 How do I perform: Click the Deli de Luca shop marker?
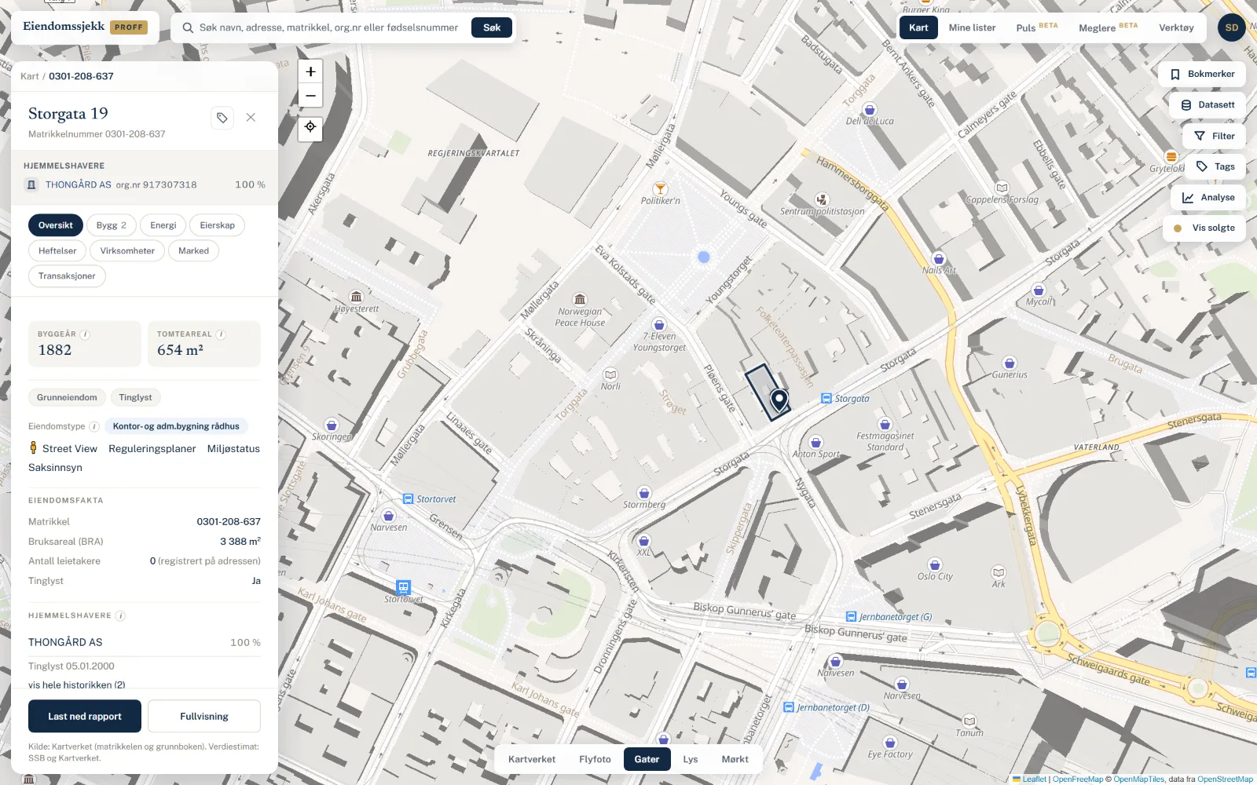pos(869,110)
